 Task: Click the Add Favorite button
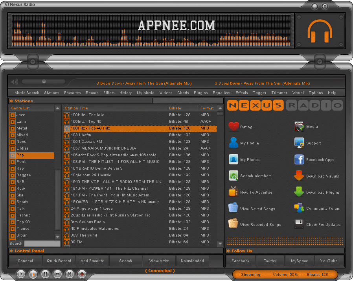coord(92,261)
